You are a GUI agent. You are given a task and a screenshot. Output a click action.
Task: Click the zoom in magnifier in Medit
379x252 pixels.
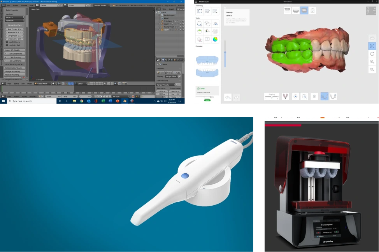372,62
